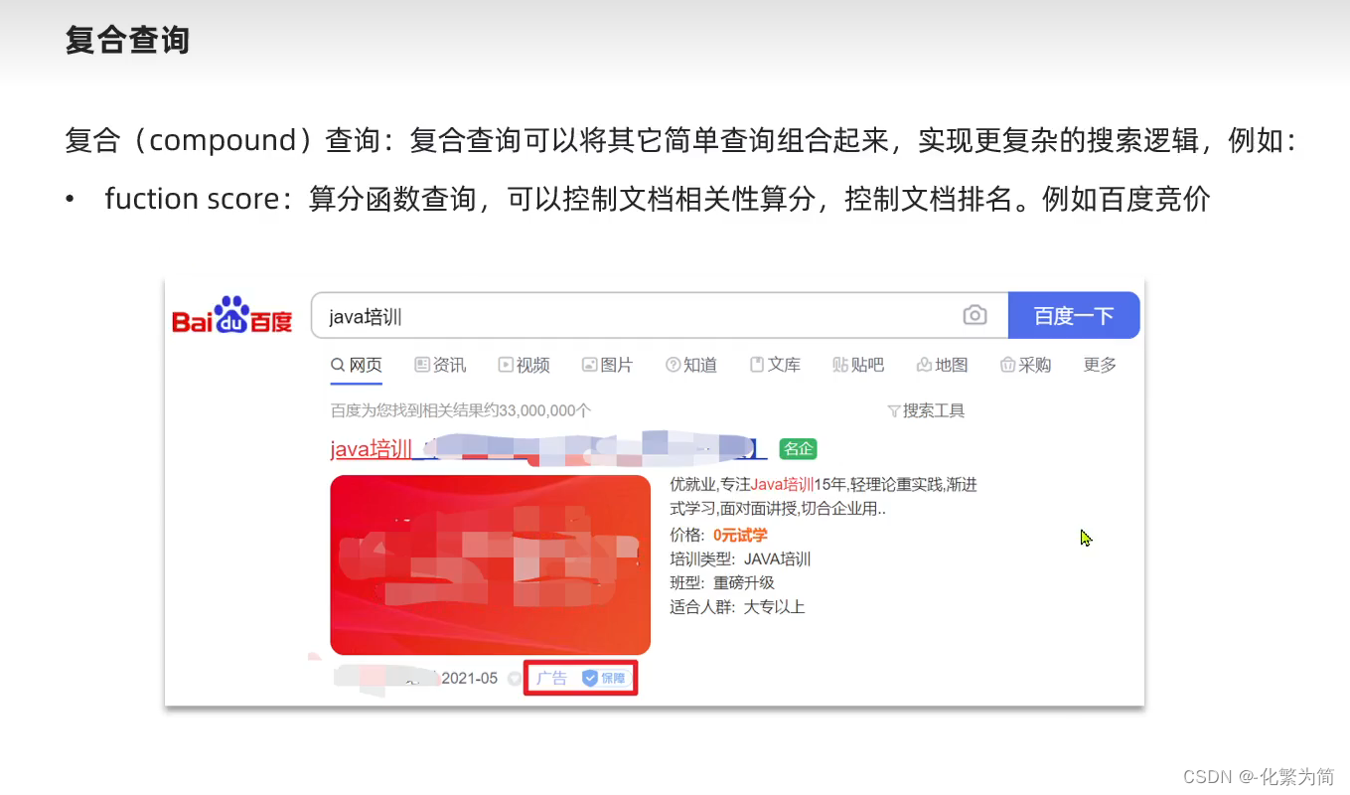Open the 视频 tab
The height and width of the screenshot is (795, 1350).
pyautogui.click(x=524, y=366)
